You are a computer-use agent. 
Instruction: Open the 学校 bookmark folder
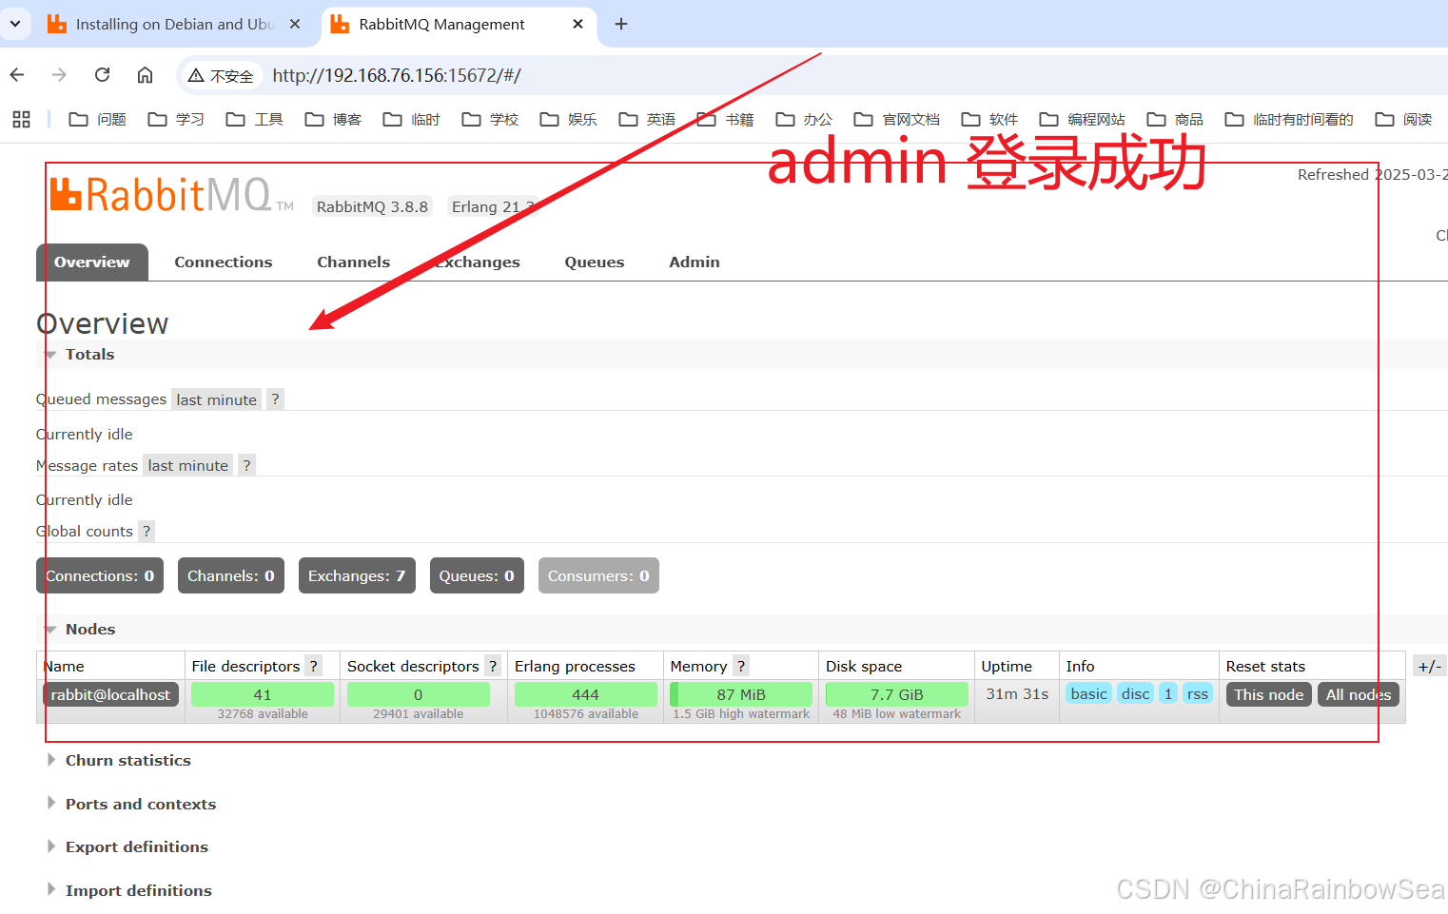click(490, 119)
